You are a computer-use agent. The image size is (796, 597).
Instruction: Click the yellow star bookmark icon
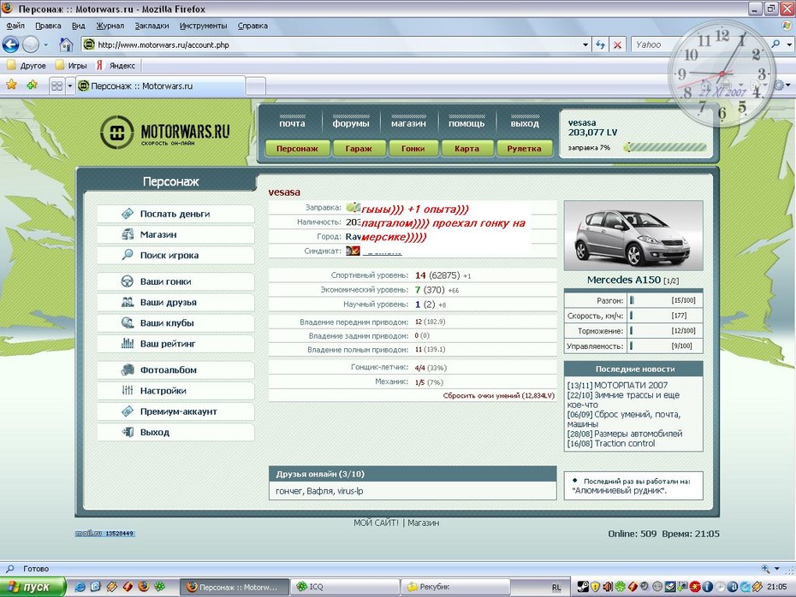coord(11,85)
